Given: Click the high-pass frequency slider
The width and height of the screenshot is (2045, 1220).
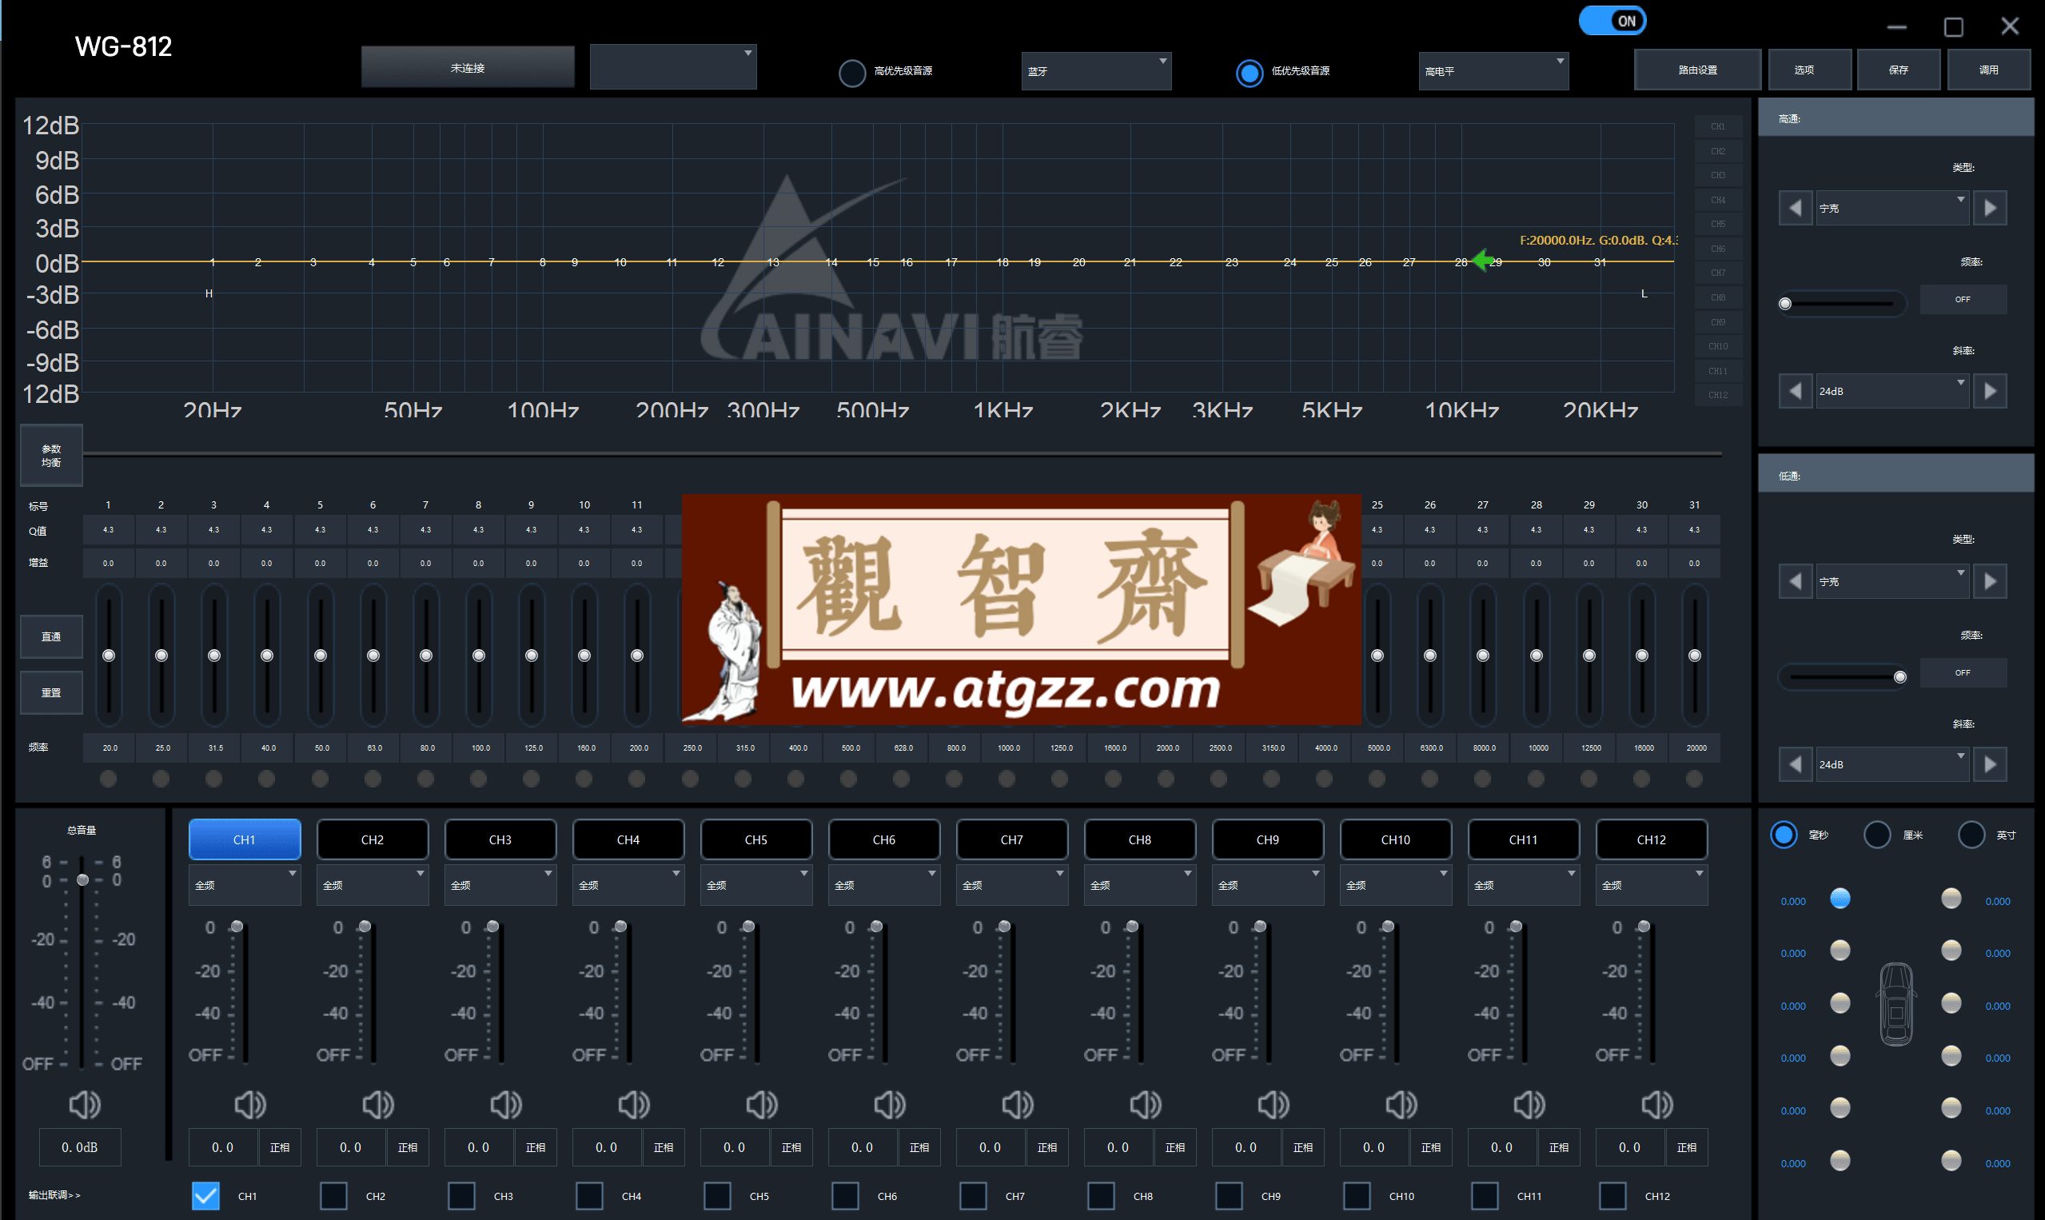Looking at the screenshot, I should click(x=1841, y=303).
